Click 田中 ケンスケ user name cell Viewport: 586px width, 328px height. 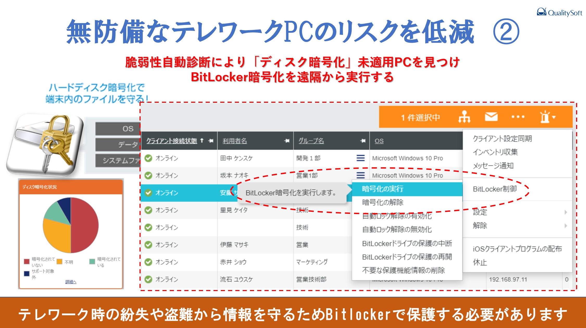[x=236, y=158]
